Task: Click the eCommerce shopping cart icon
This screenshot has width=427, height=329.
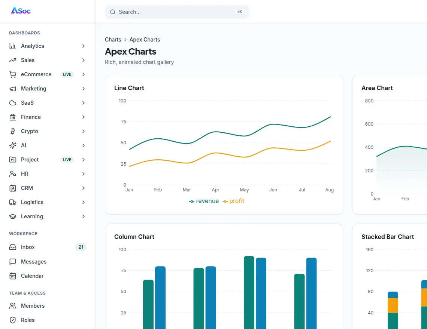Action: [x=12, y=74]
